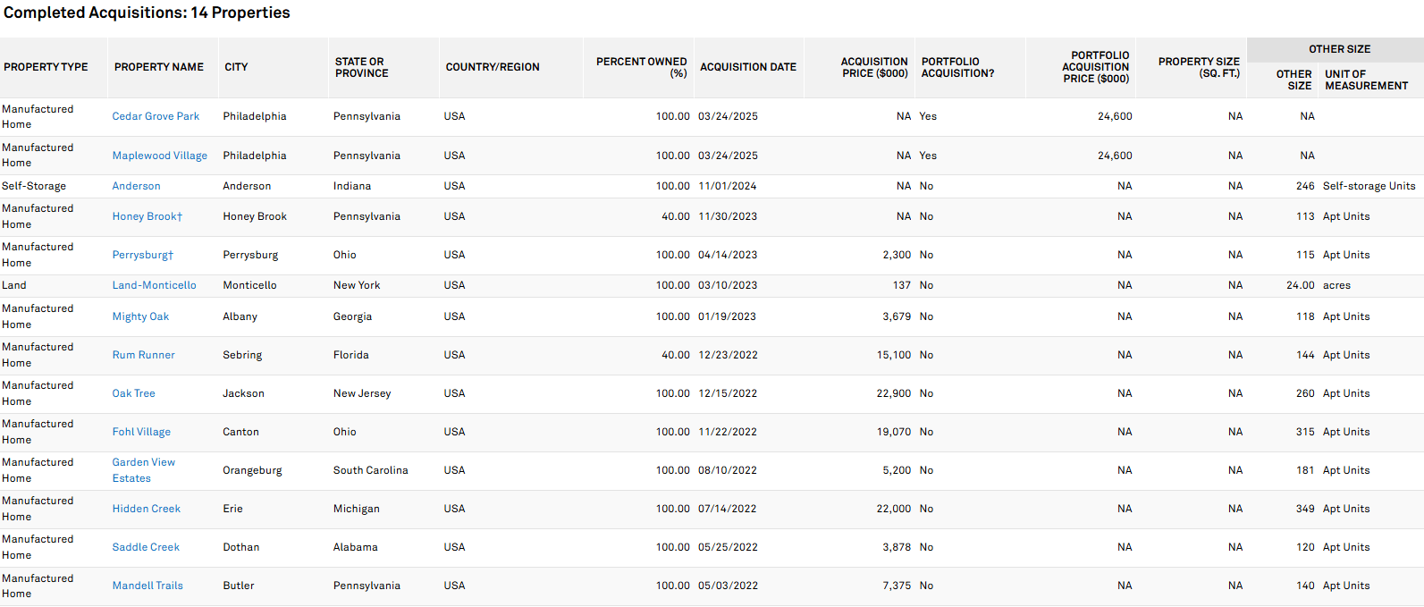Select the Indiana state cell
The image size is (1424, 607).
pos(352,186)
